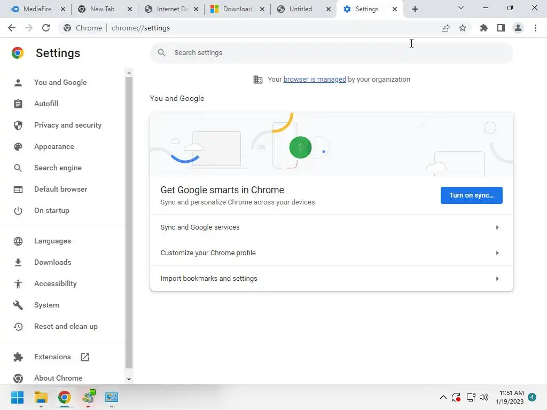The image size is (547, 410).
Task: Click the sidebar scrollbar down arrow
Action: [x=129, y=380]
